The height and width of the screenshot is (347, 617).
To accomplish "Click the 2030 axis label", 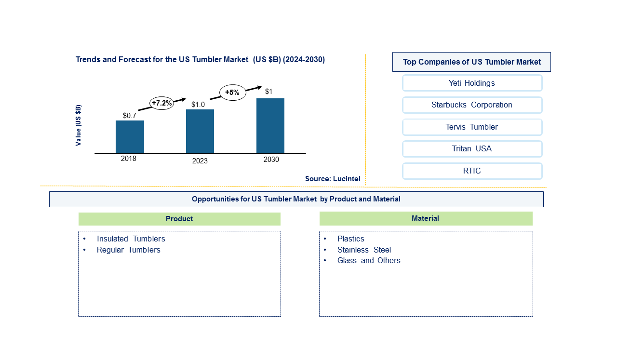I will tap(271, 160).
